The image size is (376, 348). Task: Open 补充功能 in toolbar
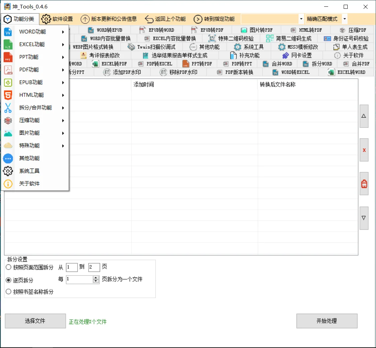(x=245, y=55)
